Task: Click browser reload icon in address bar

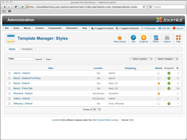Action: click(x=144, y=7)
